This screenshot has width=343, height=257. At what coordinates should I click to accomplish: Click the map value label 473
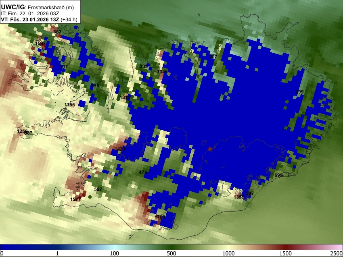[x=143, y=172]
